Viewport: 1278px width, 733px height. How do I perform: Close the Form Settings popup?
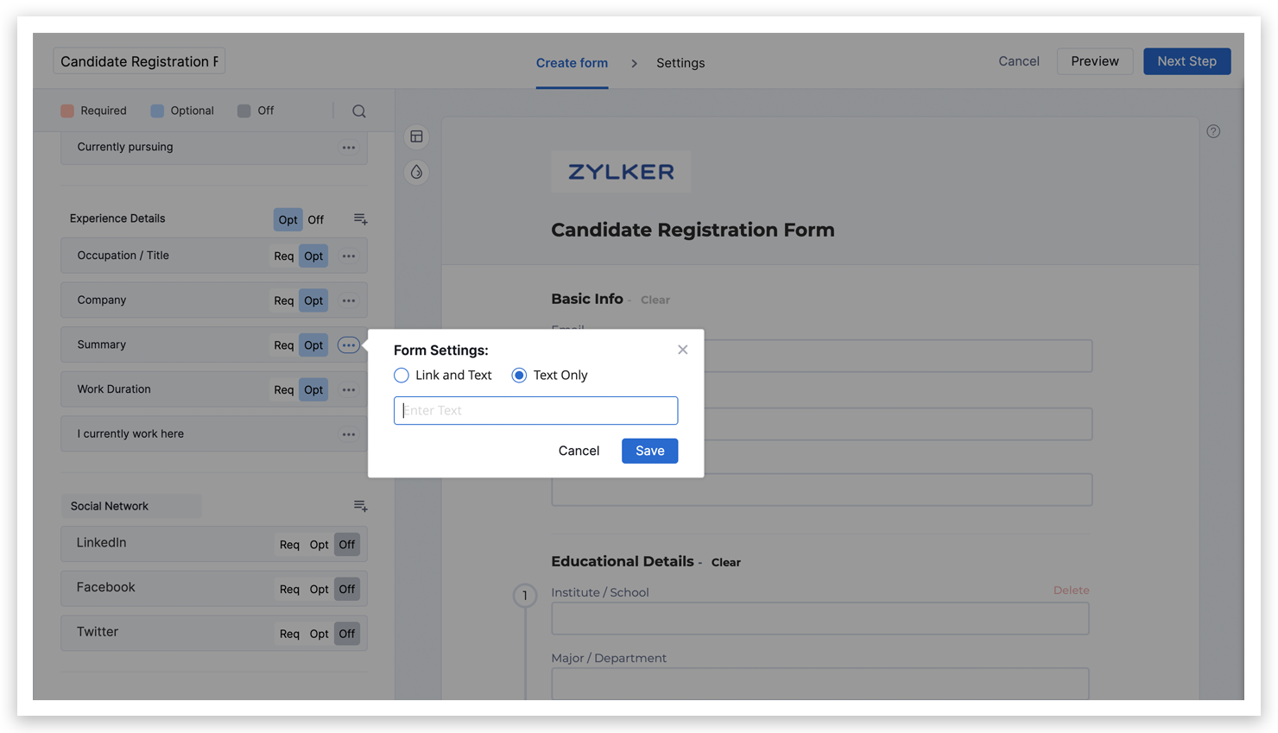click(682, 350)
